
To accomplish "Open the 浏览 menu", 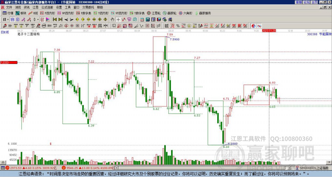I will 18,7.
